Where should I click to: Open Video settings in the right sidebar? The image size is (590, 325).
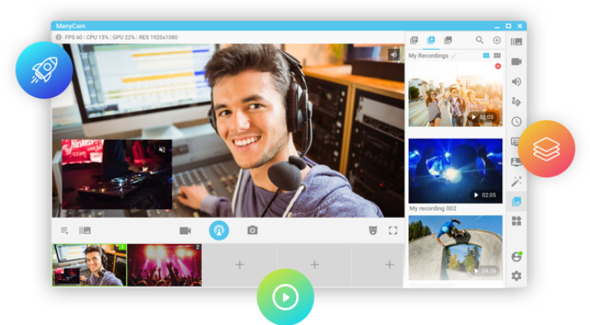point(517,61)
